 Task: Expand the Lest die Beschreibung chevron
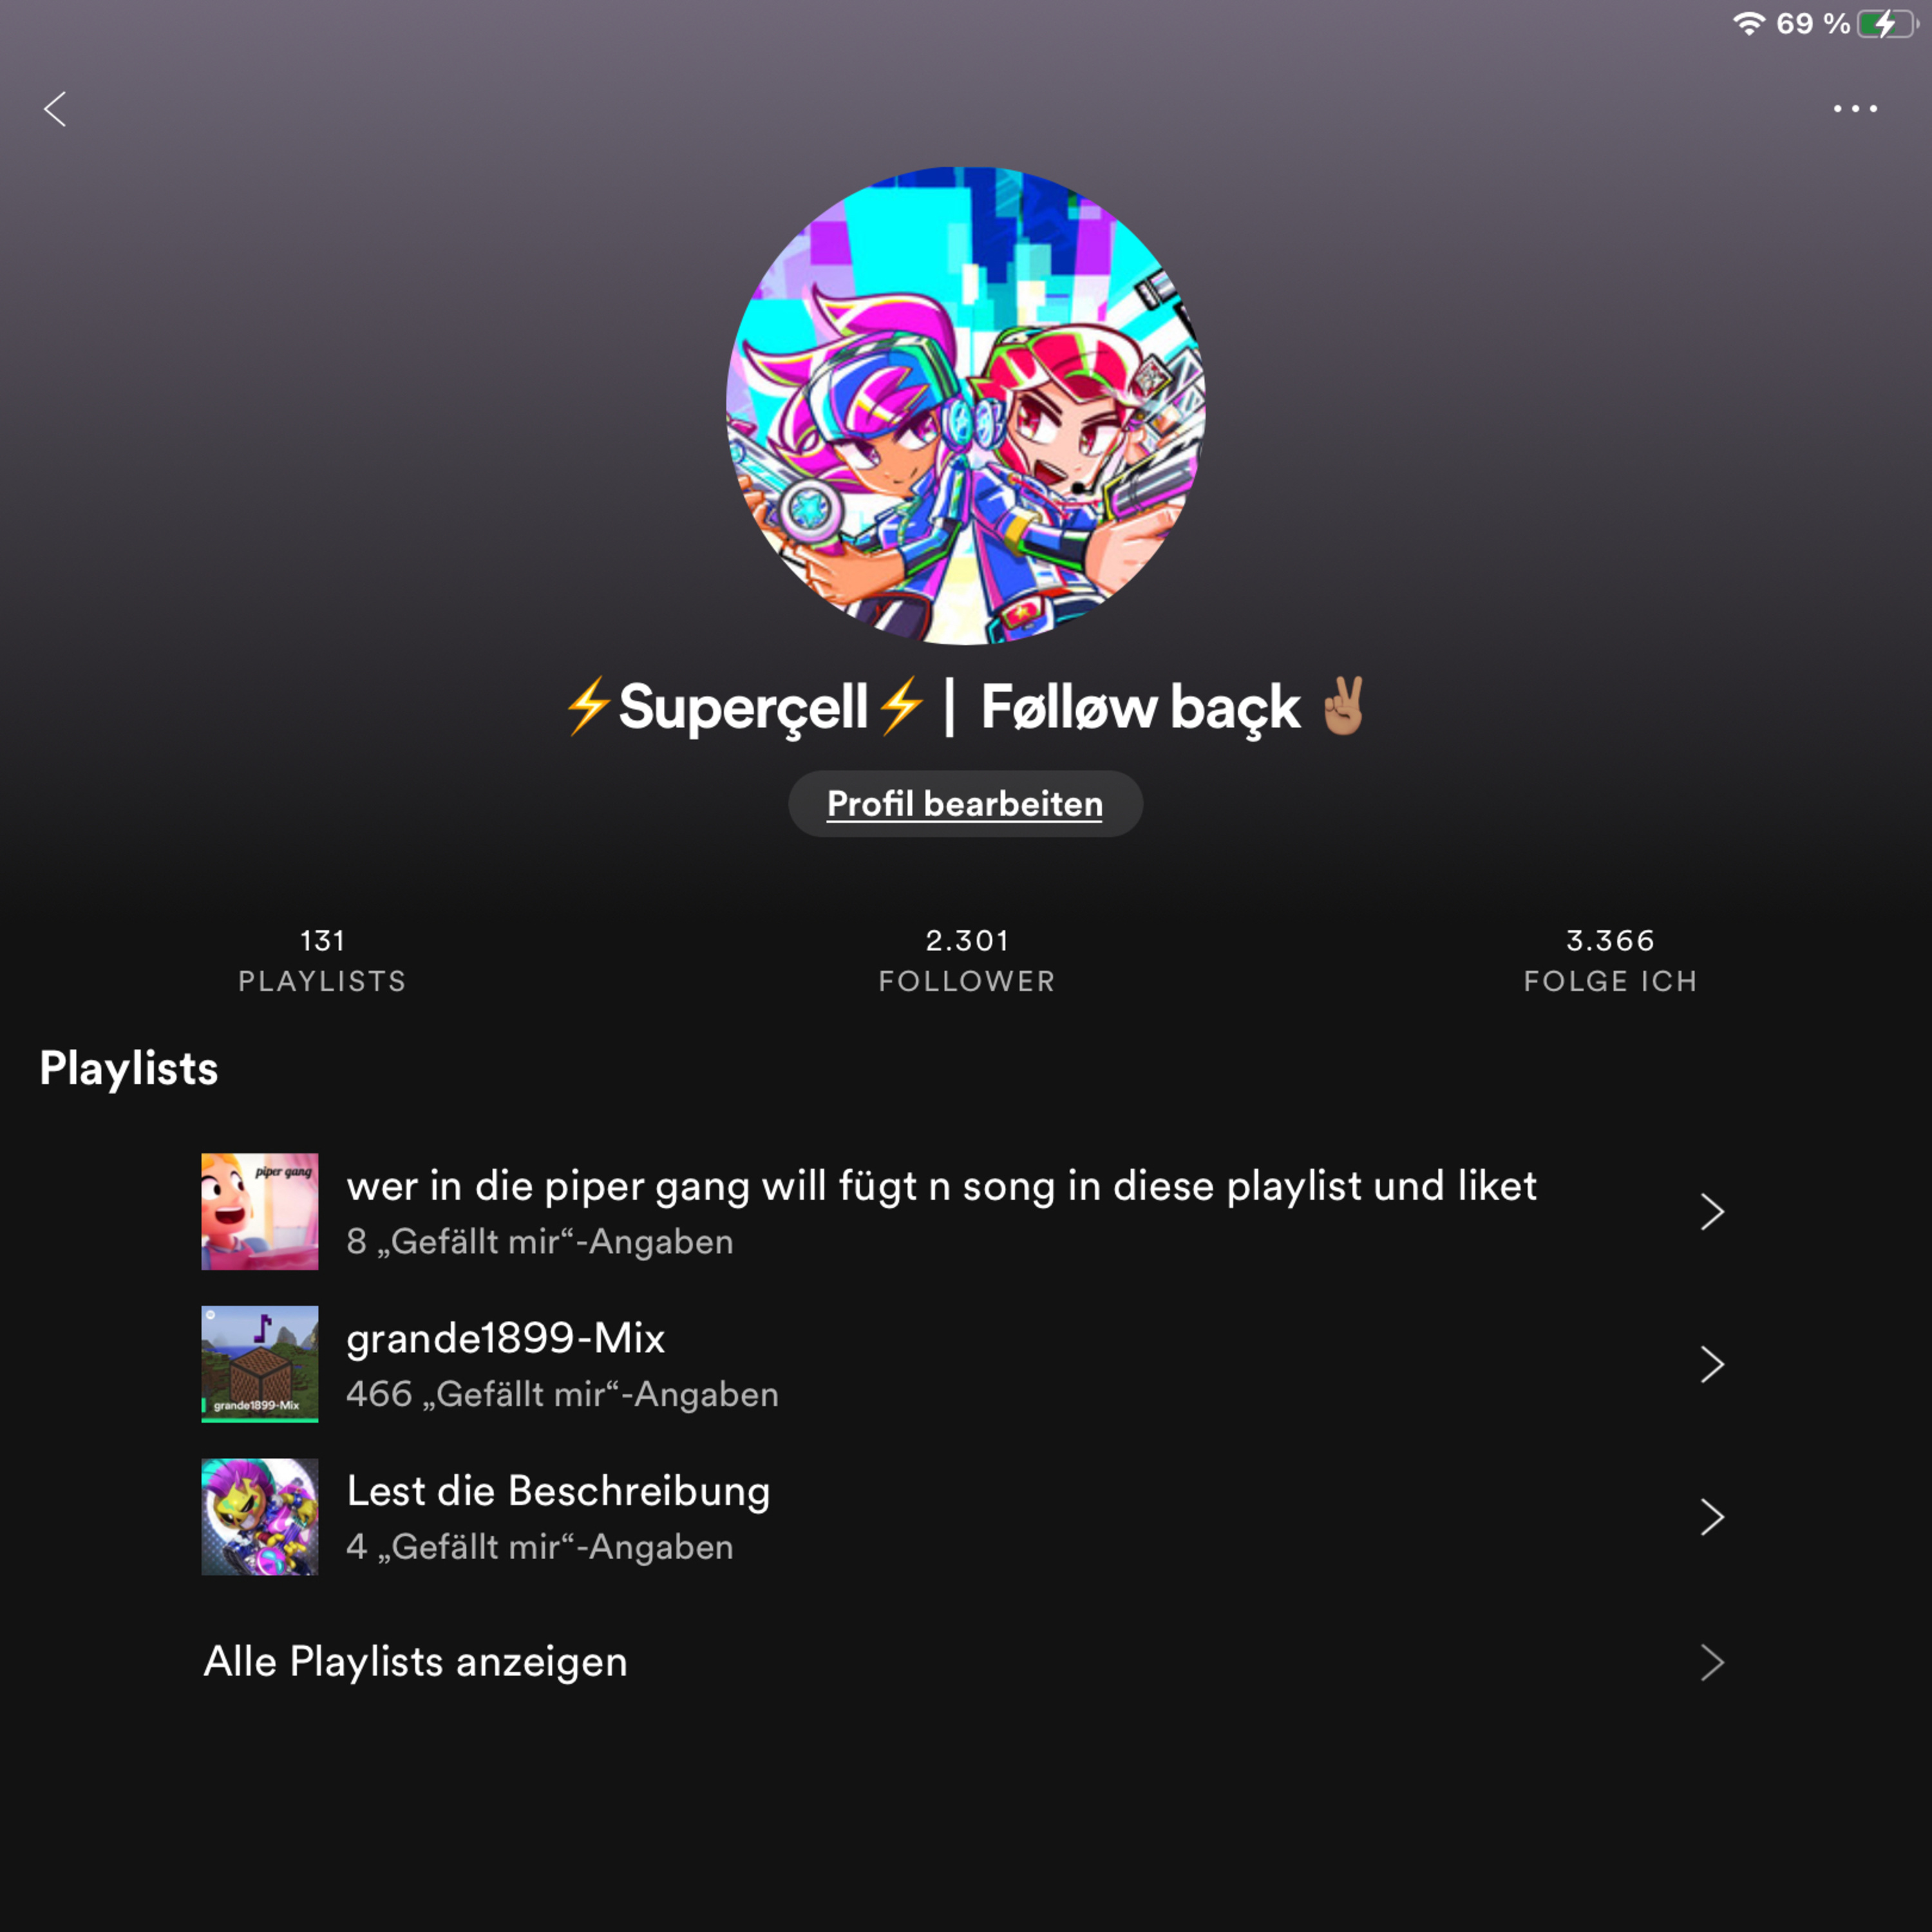tap(1712, 1517)
